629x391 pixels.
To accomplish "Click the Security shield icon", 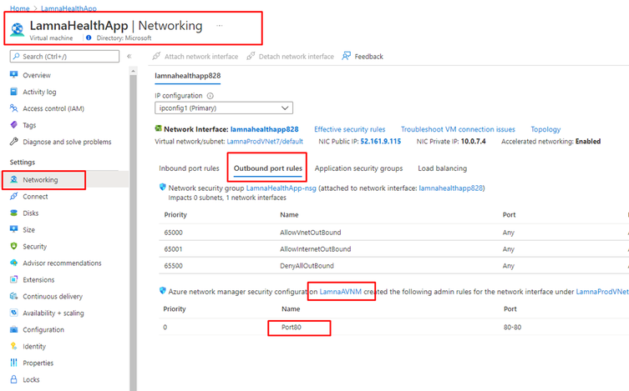I will click(13, 246).
